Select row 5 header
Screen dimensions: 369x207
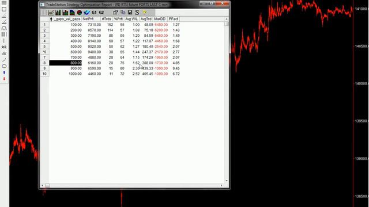pos(44,47)
